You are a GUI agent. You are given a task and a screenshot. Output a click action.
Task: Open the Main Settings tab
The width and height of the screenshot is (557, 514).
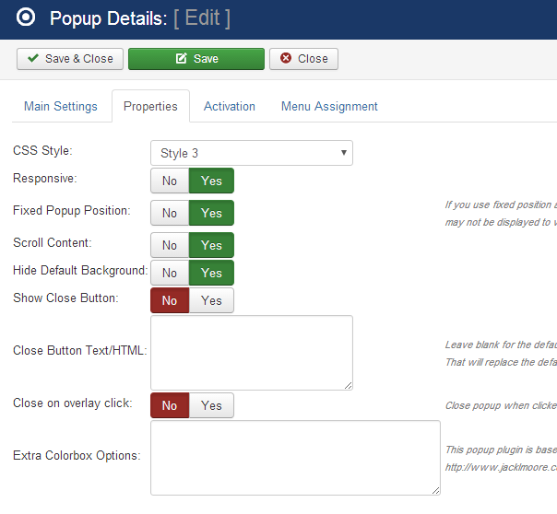pyautogui.click(x=61, y=106)
